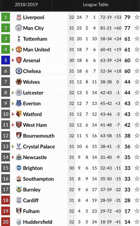
Task: Click the Wolves club crest
Action: coord(19,82)
